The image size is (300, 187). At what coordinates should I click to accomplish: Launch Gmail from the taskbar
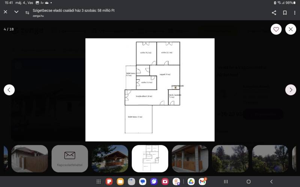click(x=202, y=182)
